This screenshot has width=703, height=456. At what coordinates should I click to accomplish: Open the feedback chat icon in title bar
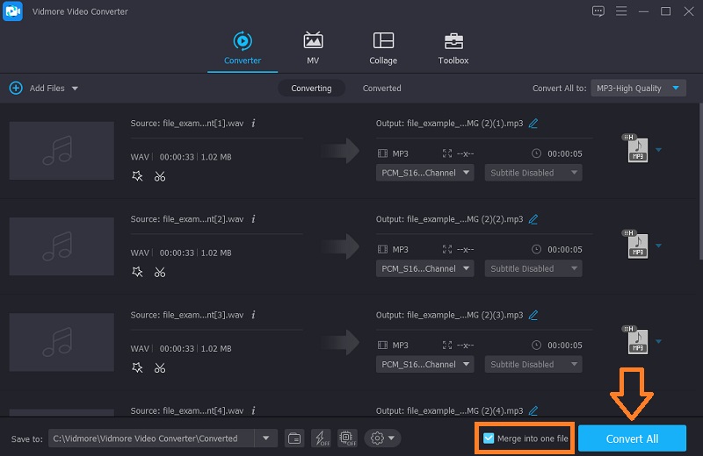[x=598, y=11]
